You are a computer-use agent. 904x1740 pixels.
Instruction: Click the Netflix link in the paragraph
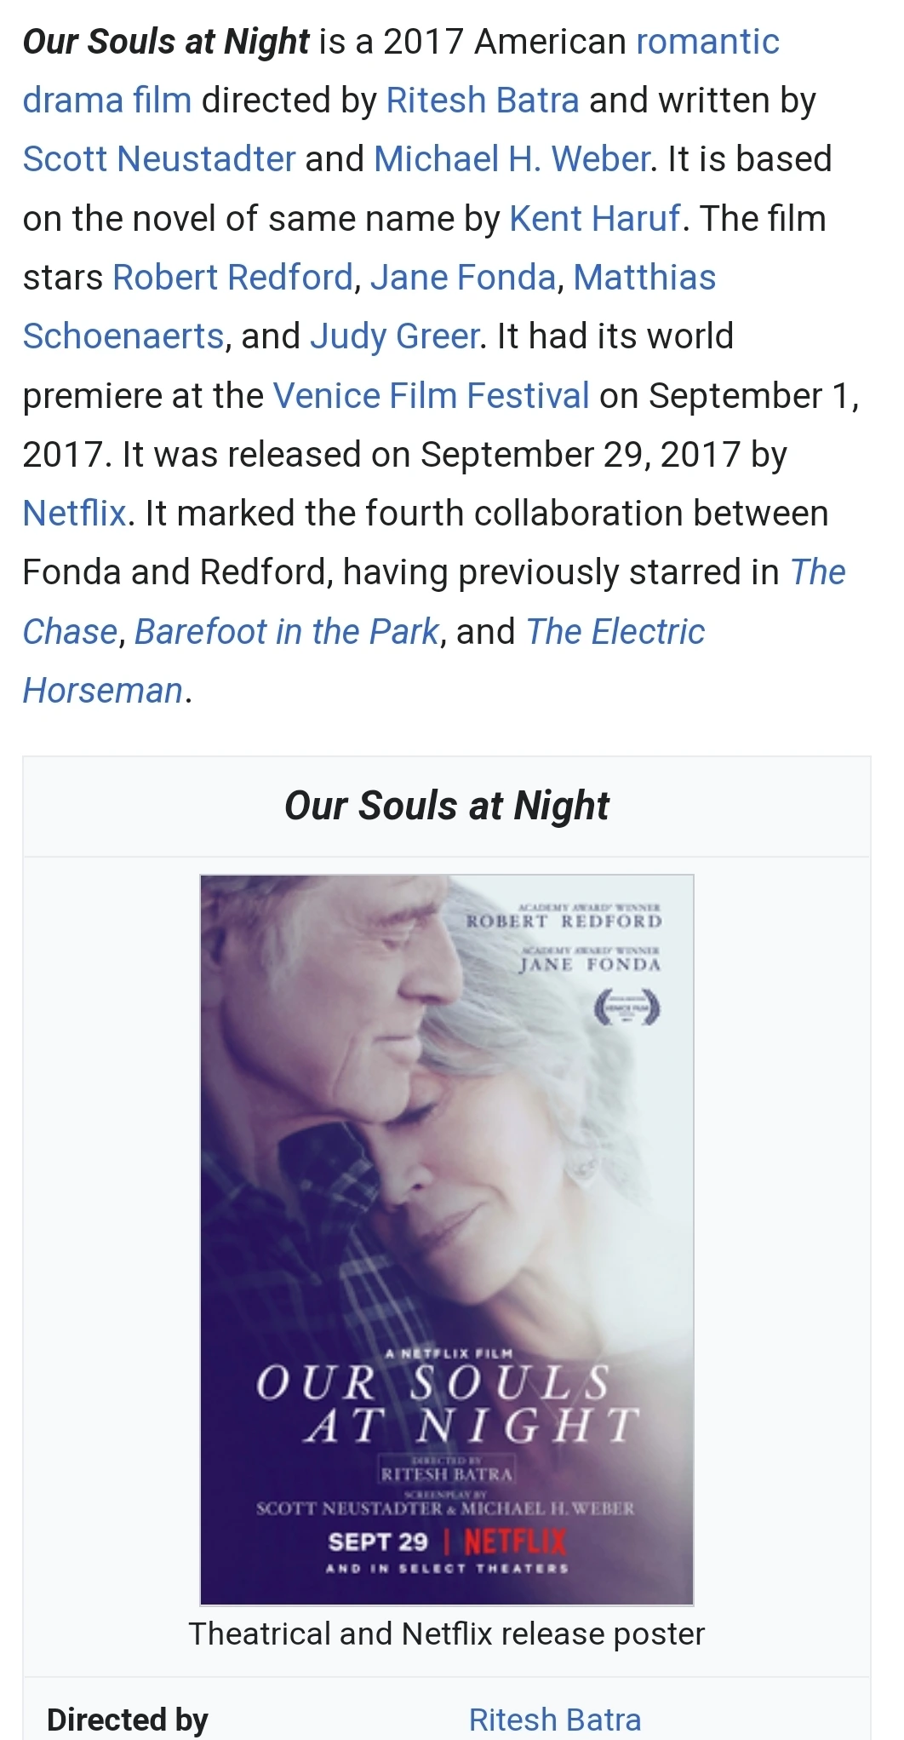pos(75,514)
